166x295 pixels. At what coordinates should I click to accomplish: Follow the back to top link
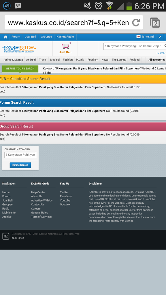(x=18, y=238)
